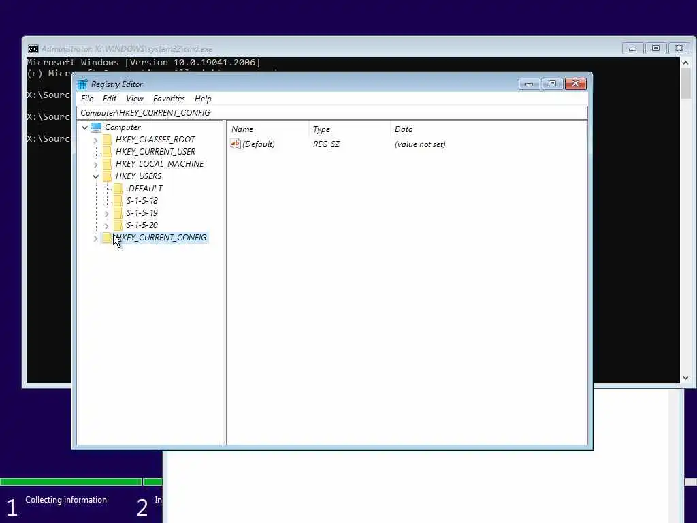Expand the S-1-5-20 key chevron

pos(106,226)
